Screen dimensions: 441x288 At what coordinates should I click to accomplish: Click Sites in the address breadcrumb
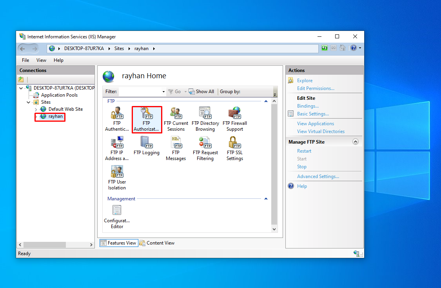pyautogui.click(x=119, y=49)
